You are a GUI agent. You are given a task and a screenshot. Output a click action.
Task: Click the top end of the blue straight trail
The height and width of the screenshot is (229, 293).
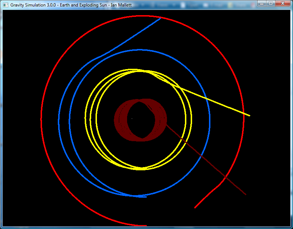(x=160, y=18)
